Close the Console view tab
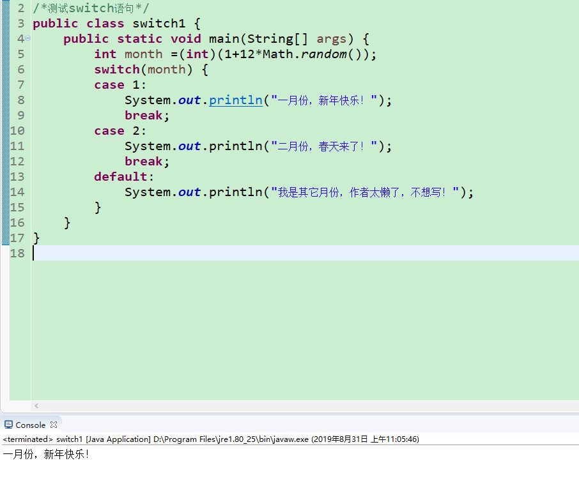This screenshot has height=486, width=579. pyautogui.click(x=54, y=425)
